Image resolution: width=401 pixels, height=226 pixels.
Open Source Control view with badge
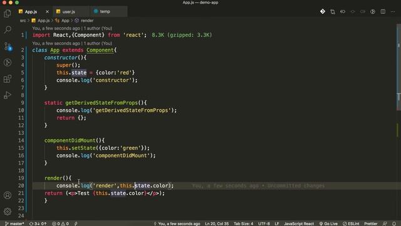[8, 46]
